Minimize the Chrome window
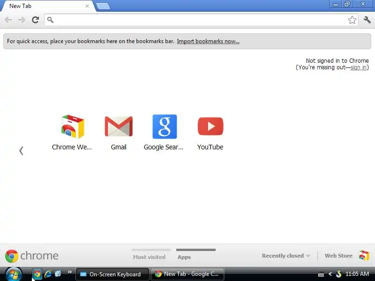Screen dimensions: 375x281 tap(336, 4)
